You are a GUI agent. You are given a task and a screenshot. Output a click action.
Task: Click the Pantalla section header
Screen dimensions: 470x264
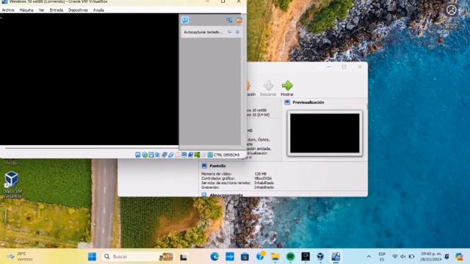click(x=217, y=166)
